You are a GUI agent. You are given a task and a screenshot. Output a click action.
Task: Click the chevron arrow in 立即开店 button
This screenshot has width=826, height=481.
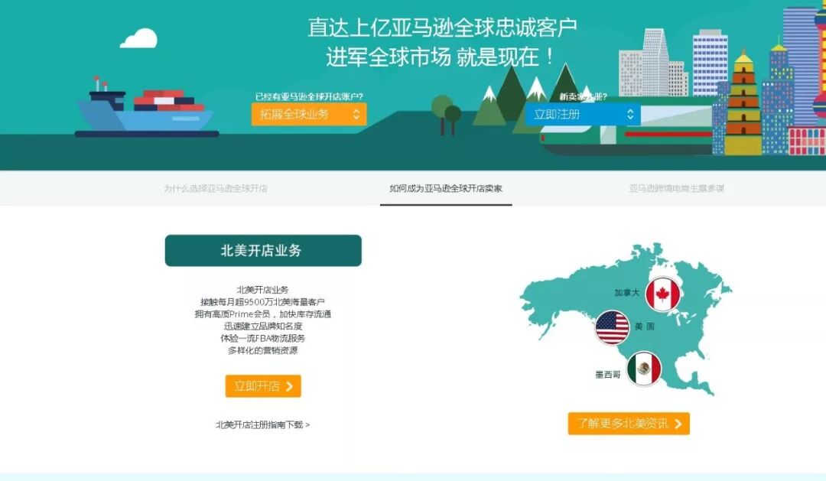(289, 386)
